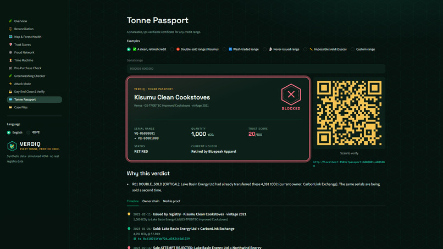Screen dimensions: 443x249
Task: Click the Time Machine hourglass icon
Action: pyautogui.click(x=10, y=60)
